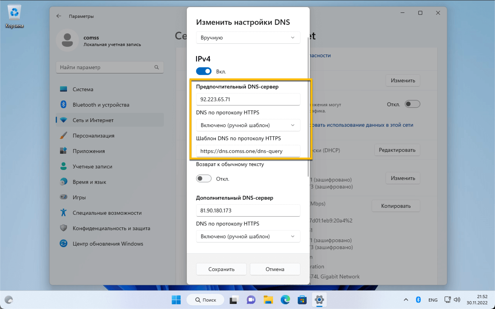Click the Время и язык clock icon
The image size is (495, 309).
click(64, 182)
